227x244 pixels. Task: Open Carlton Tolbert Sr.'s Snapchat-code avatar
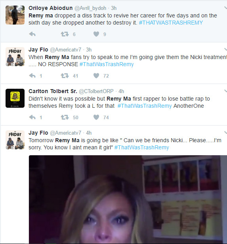15,98
